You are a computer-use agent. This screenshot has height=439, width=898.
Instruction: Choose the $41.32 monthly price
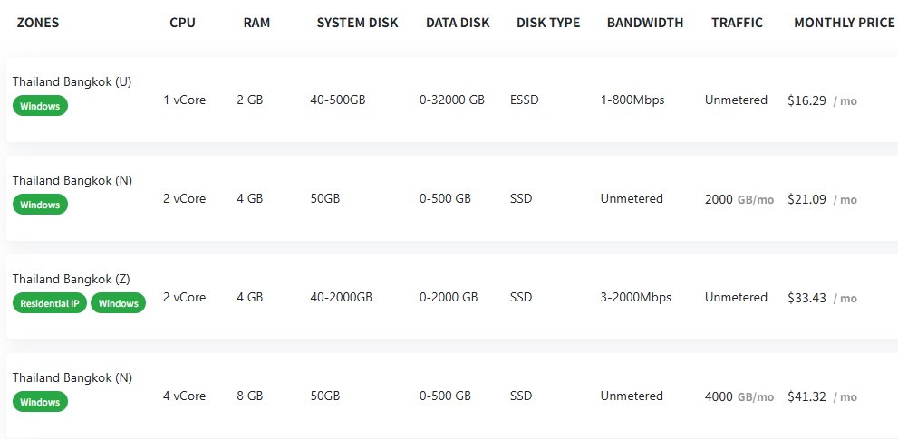807,396
